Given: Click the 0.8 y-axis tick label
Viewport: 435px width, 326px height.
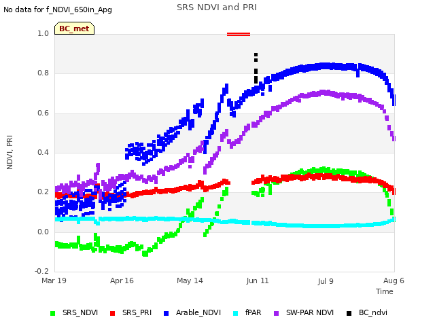Looking at the screenshot, I should 43,73.
